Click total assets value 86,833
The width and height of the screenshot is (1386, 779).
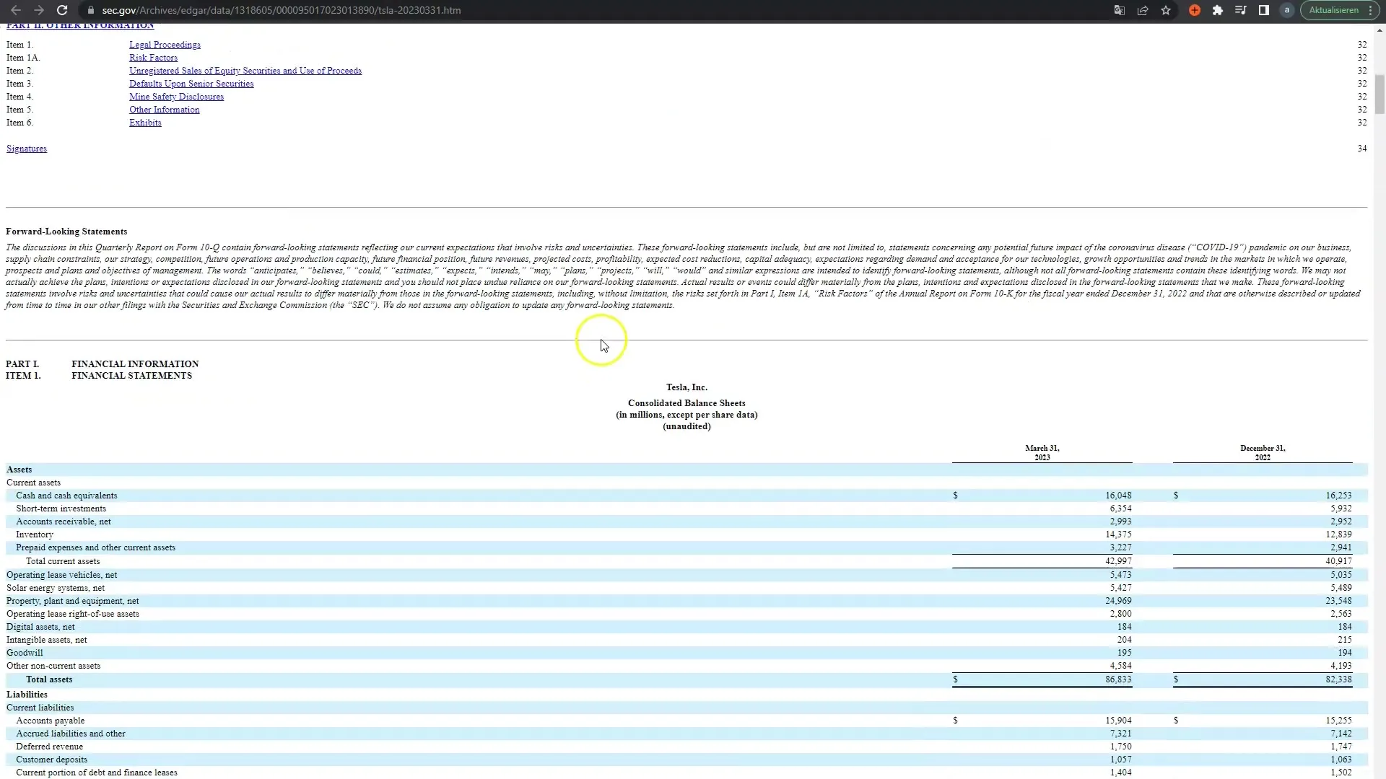point(1118,679)
